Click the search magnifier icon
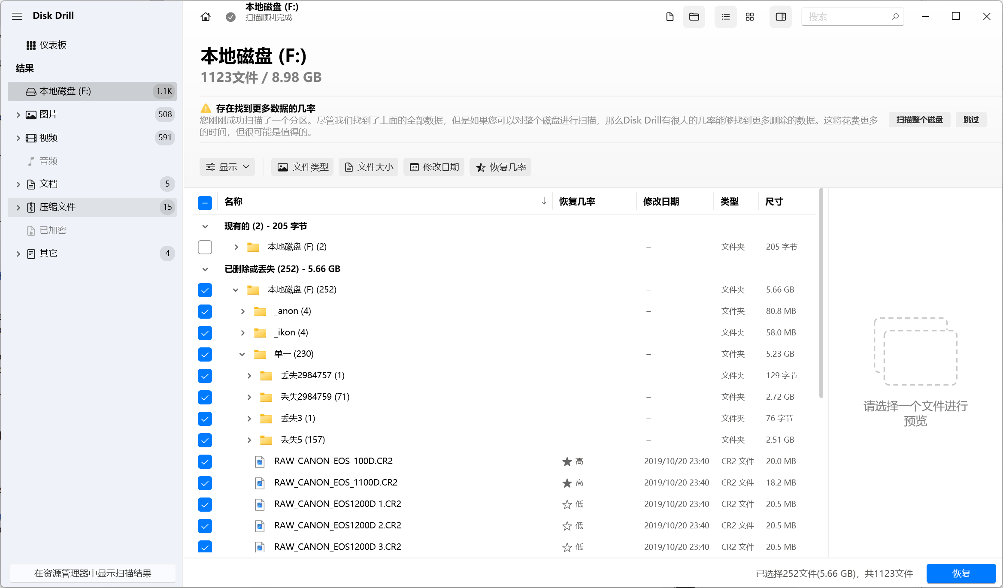Viewport: 1003px width, 588px height. [895, 17]
